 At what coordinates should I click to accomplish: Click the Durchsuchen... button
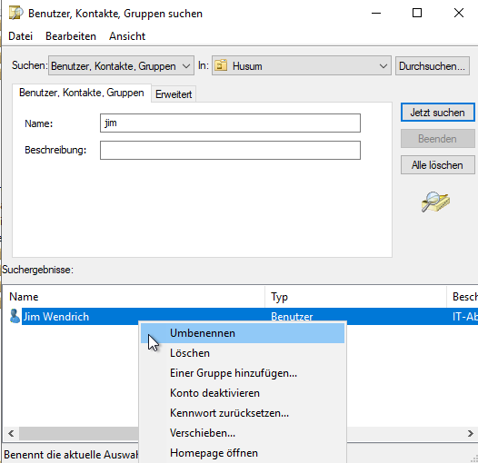(x=433, y=65)
